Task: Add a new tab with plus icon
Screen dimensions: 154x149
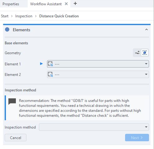Action: [x=75, y=4]
